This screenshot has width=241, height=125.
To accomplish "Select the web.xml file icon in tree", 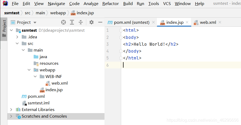I will tap(48, 83).
